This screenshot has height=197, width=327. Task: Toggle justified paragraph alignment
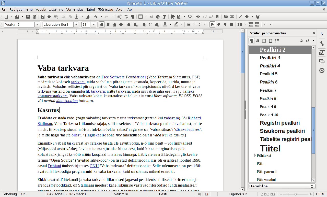[231, 25]
